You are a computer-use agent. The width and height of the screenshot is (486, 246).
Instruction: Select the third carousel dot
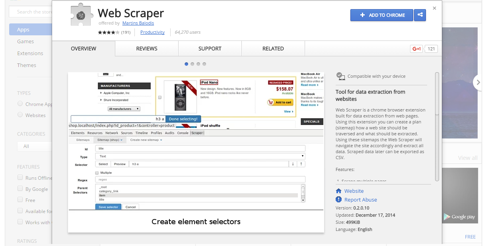198,64
